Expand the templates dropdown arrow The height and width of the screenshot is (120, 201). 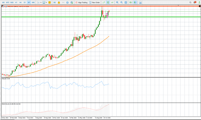coord(46,2)
